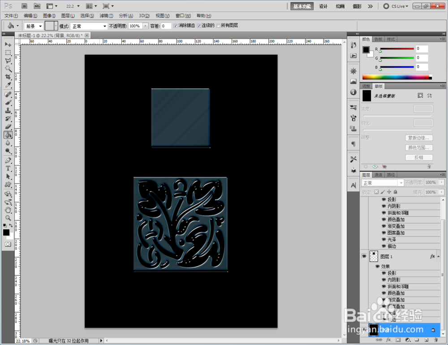Click foreground color swatch in toolbox

(x=6, y=232)
